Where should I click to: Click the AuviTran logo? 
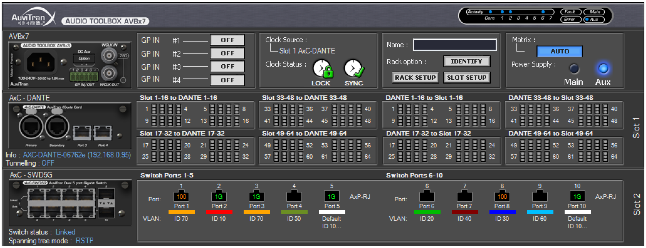coord(33,17)
